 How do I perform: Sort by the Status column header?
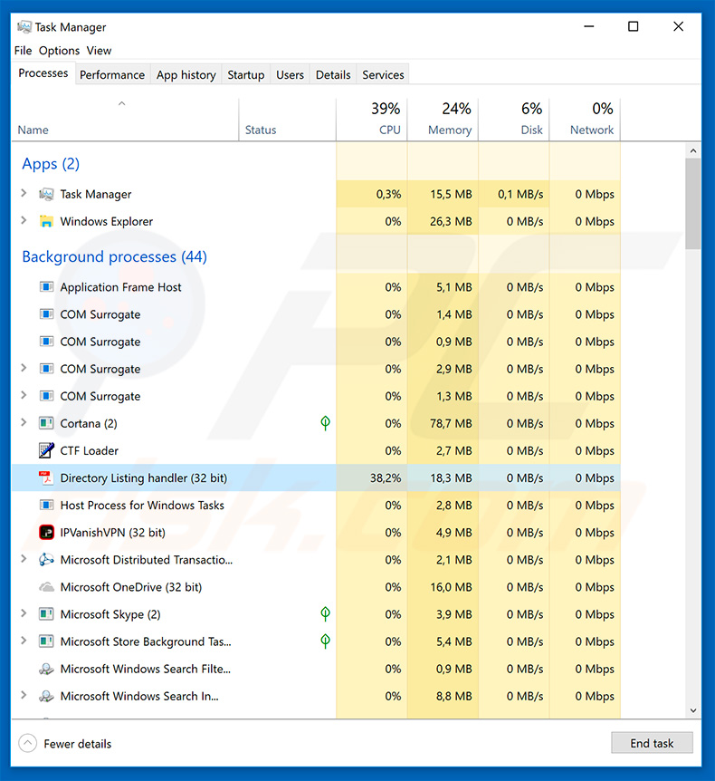pos(287,120)
